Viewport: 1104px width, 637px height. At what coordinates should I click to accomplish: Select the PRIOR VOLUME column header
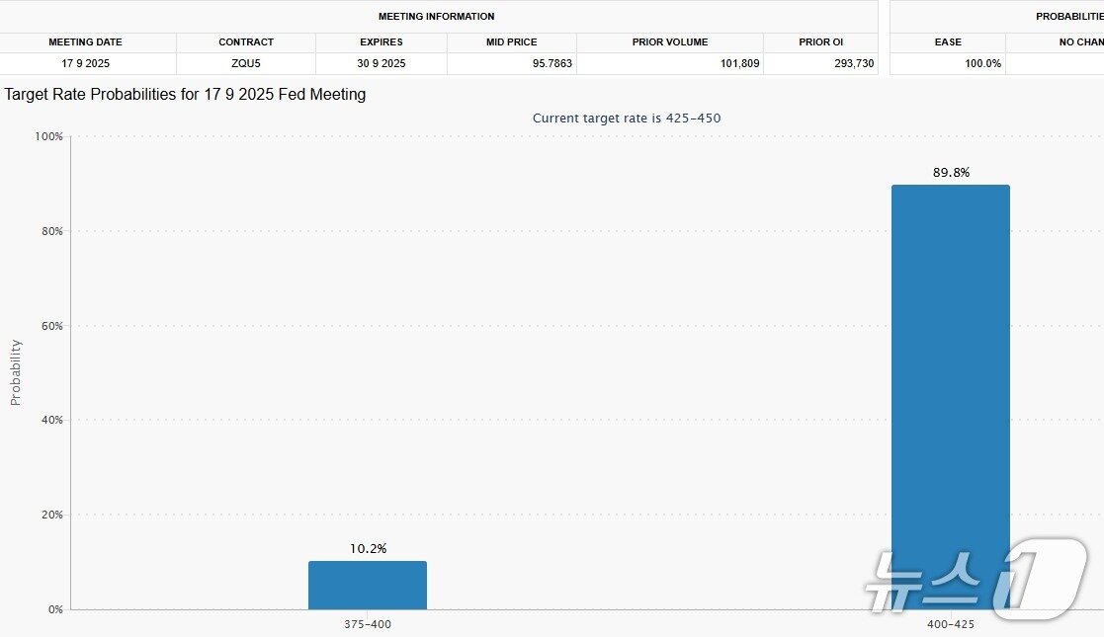[670, 42]
